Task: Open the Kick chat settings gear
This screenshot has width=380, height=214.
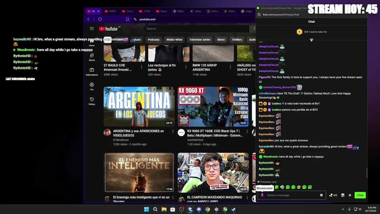Action: 350,195
